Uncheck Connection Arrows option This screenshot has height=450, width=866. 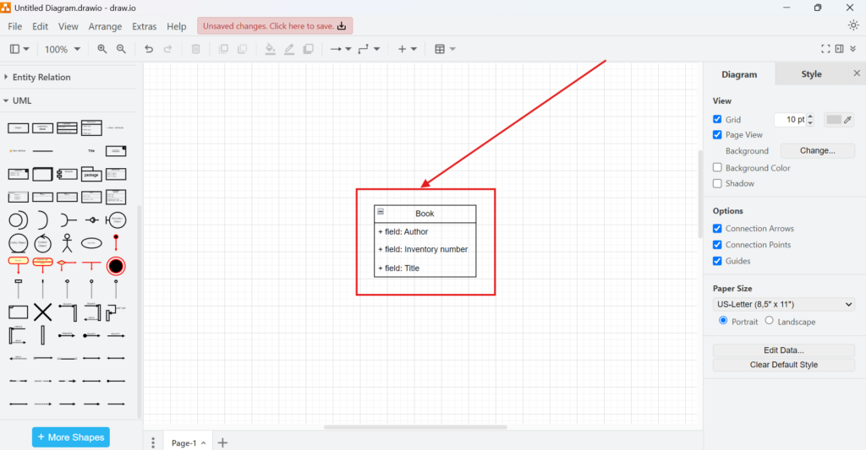717,229
